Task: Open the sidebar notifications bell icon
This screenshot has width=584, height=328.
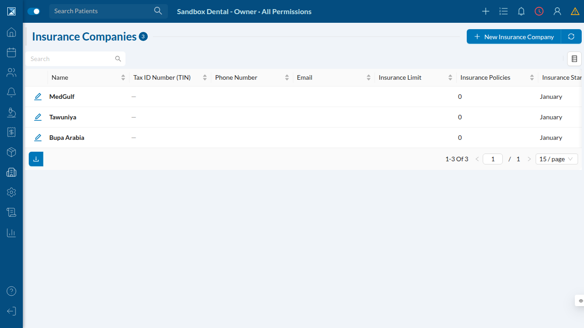Action: (x=11, y=92)
